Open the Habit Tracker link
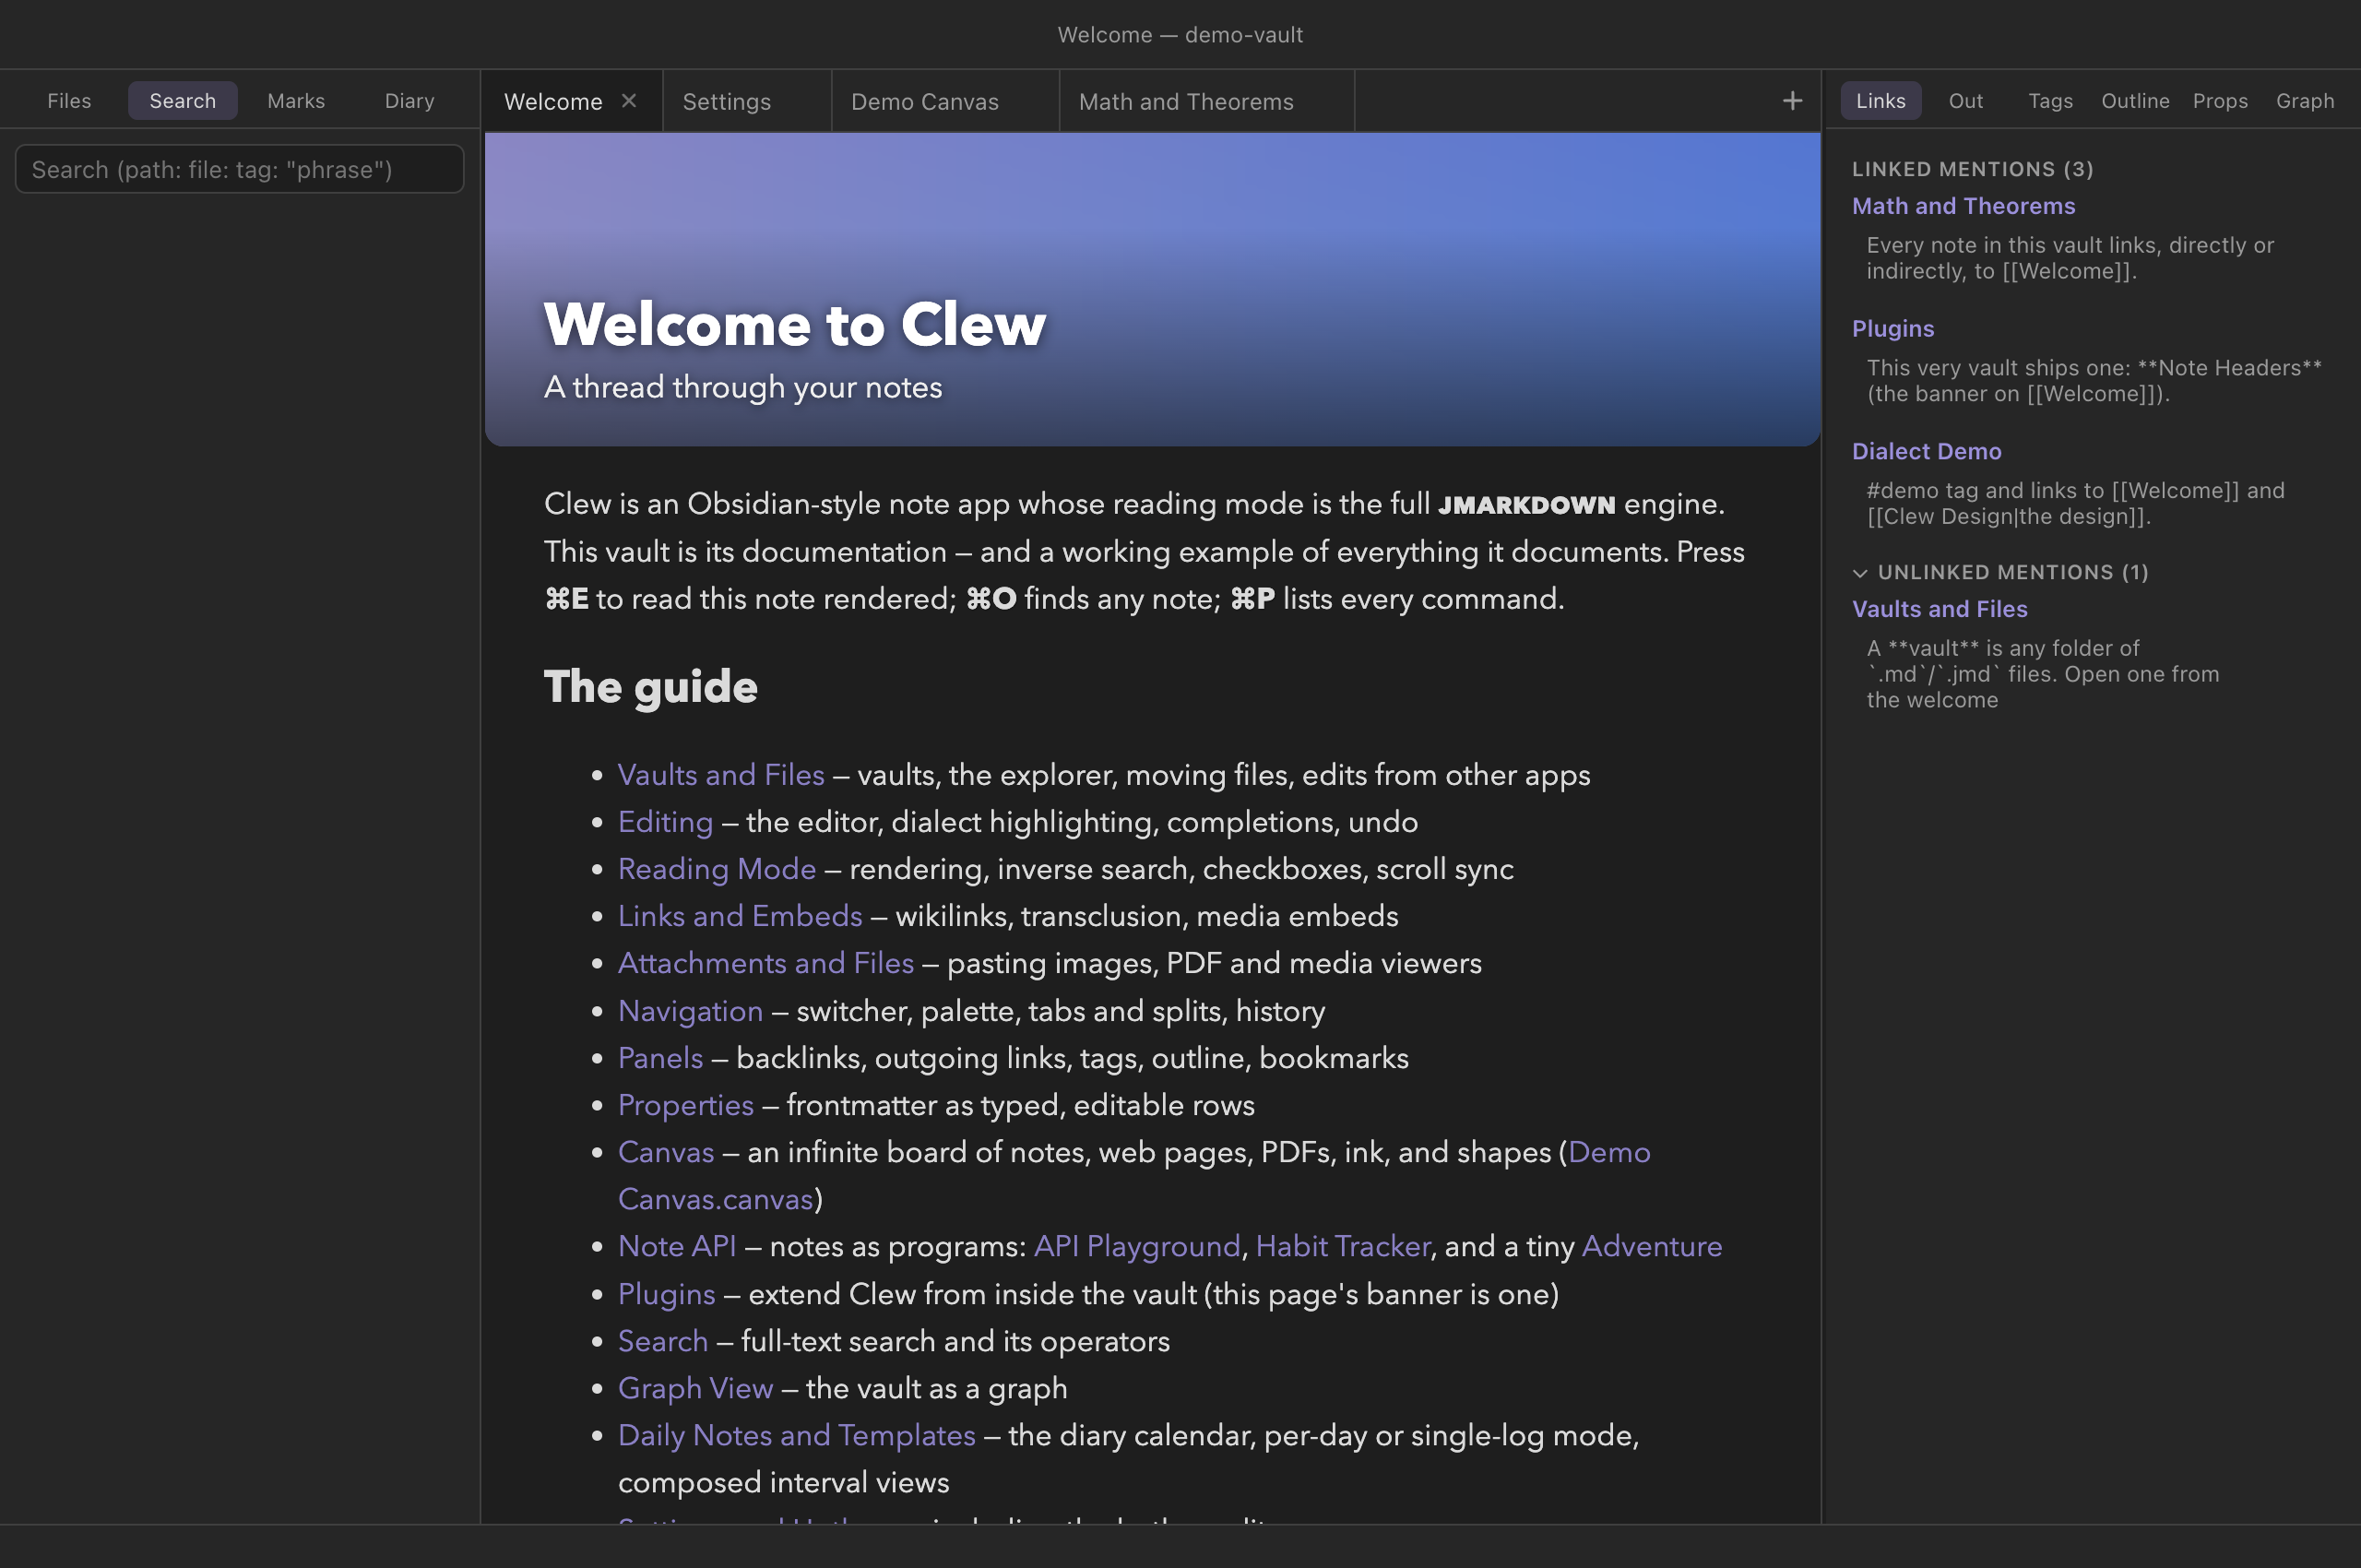 [1343, 1246]
